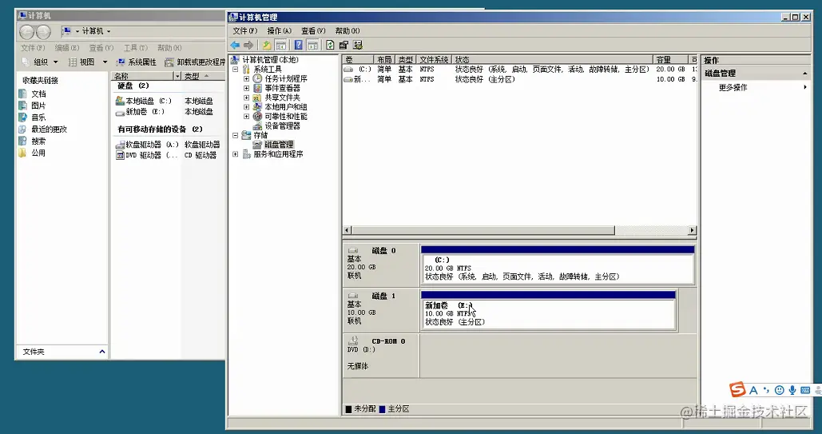Click 卸载或更改程序 in explorer toolbar
This screenshot has height=434, width=822.
point(196,62)
